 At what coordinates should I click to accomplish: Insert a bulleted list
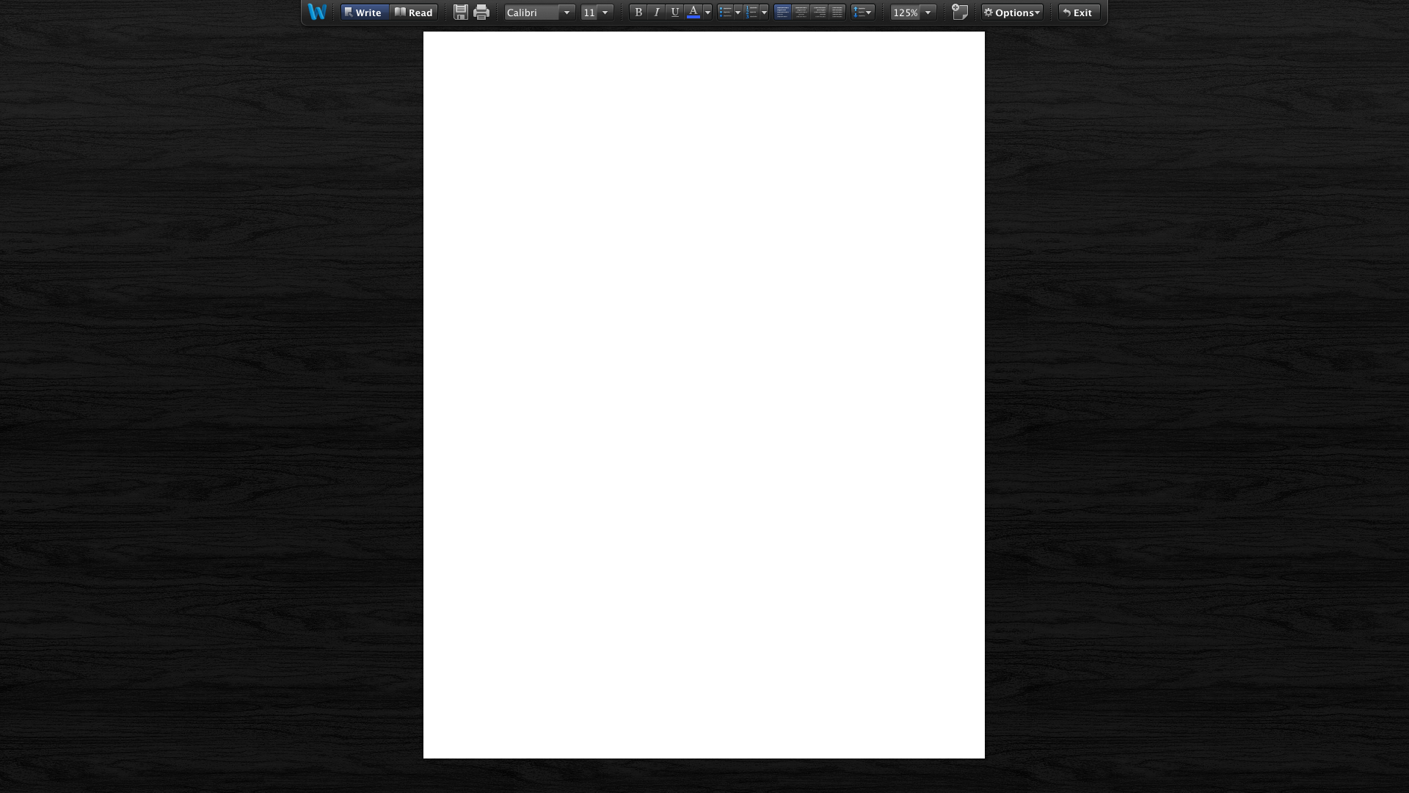pyautogui.click(x=725, y=12)
